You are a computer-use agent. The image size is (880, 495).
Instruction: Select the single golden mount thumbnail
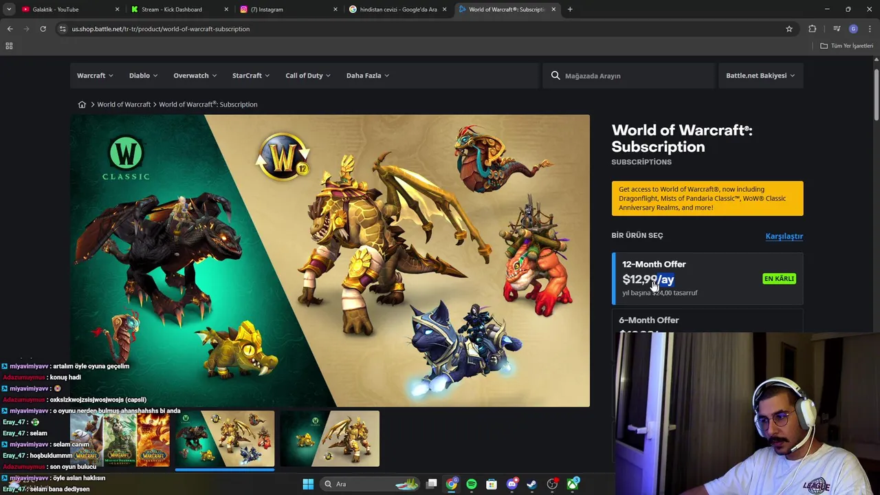pos(329,439)
